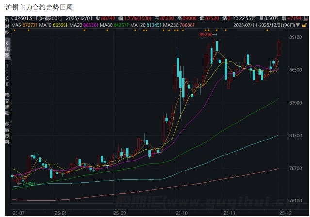Click the rightmost star event marker
The image size is (310, 217).
click(267, 30)
